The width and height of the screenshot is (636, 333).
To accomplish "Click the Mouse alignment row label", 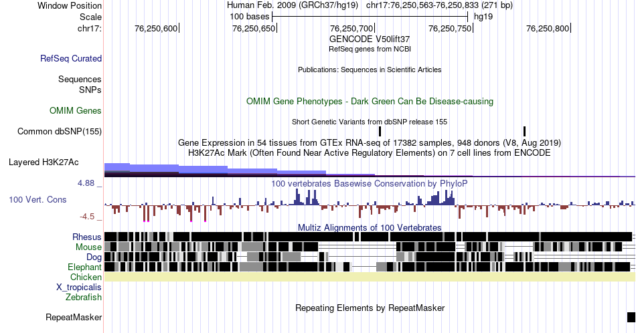I will pyautogui.click(x=88, y=247).
